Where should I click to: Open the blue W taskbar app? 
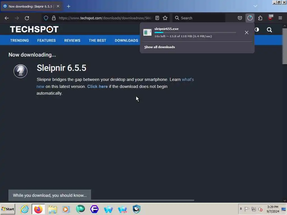pos(108,209)
